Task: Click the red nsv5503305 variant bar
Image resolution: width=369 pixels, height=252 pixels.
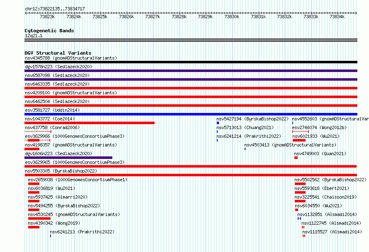Action: [191, 175]
